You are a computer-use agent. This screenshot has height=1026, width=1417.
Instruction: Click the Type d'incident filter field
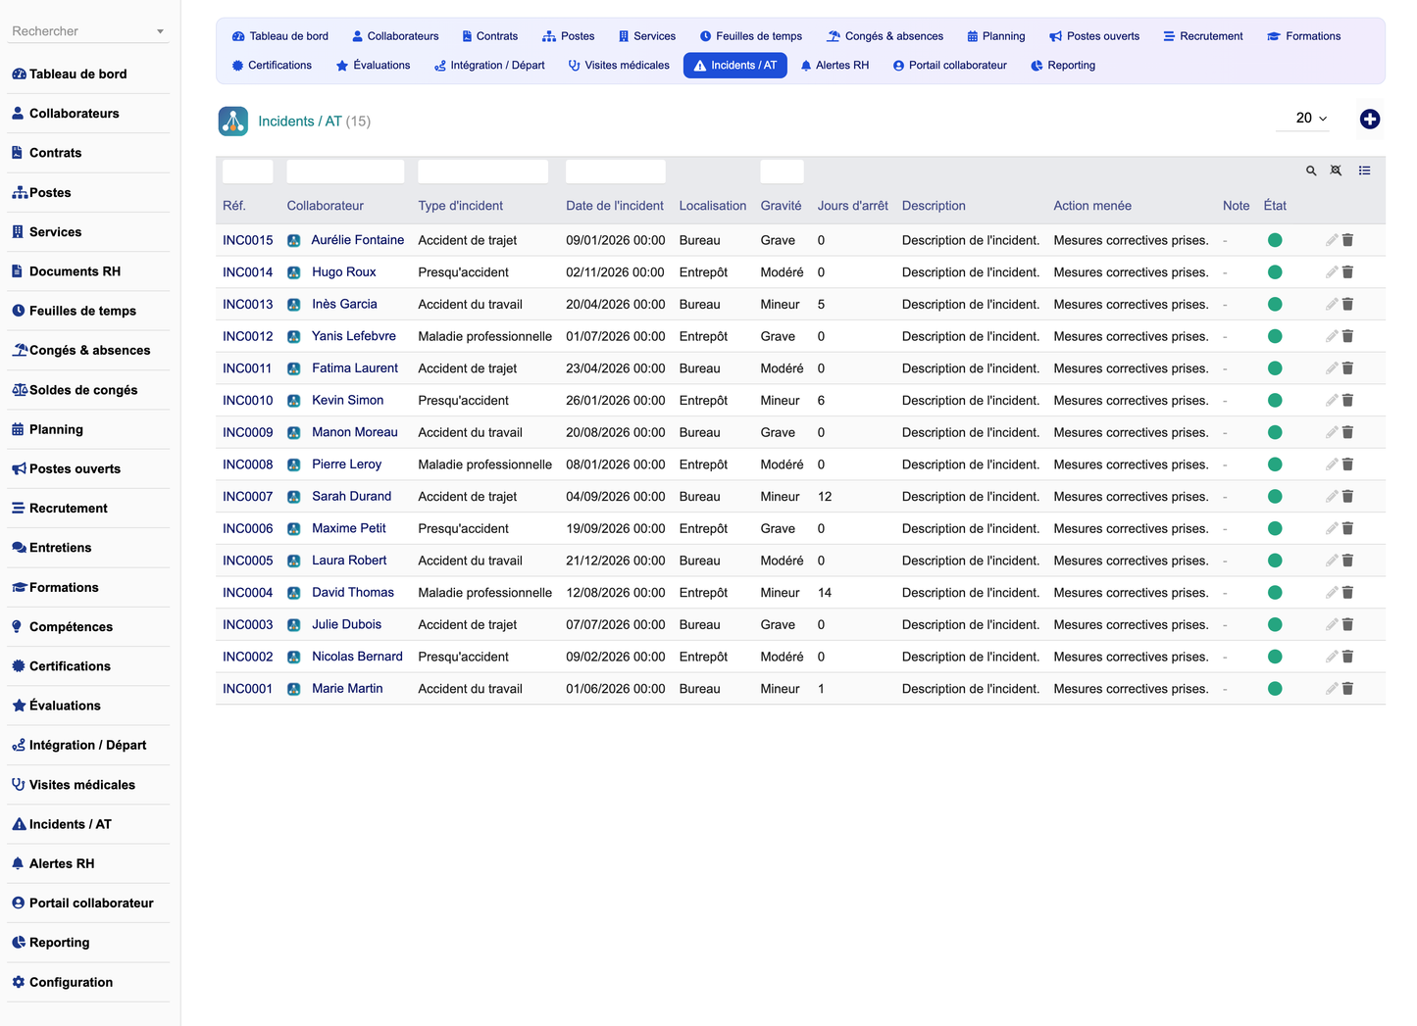click(483, 171)
